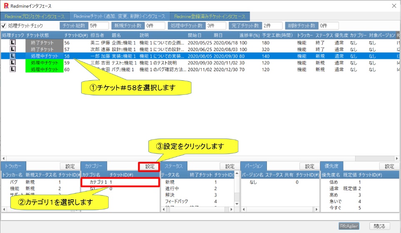Close the Redmineインタフェース window

tap(394, 6)
